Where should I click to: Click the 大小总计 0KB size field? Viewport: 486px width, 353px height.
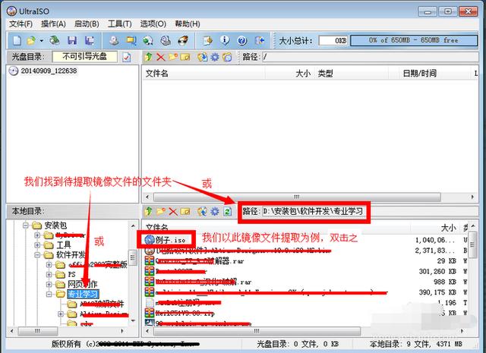[x=333, y=40]
